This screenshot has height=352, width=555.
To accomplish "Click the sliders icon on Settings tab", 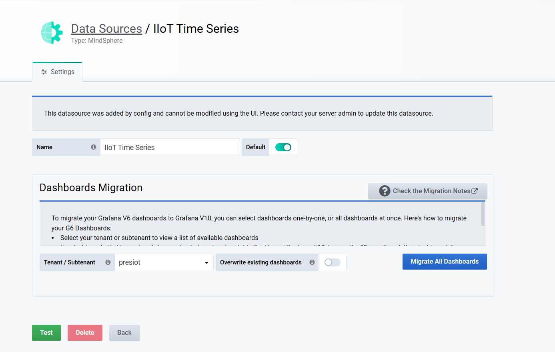I will tap(44, 72).
